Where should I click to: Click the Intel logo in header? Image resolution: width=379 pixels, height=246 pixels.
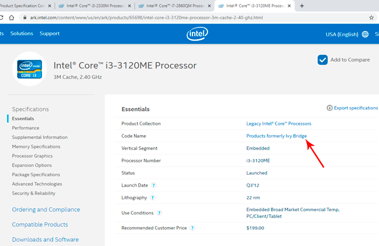[197, 34]
